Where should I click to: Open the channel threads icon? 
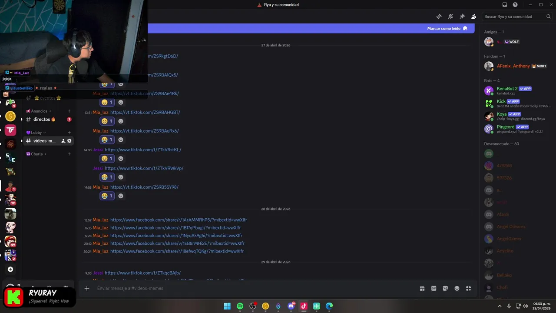click(x=439, y=17)
